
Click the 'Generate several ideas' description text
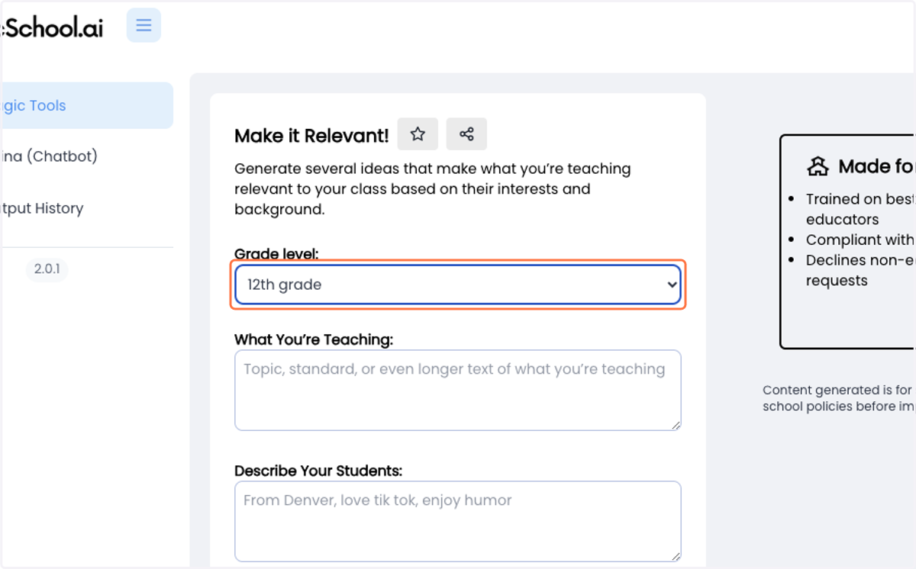pos(433,188)
